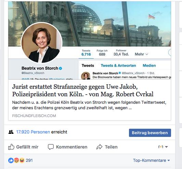
Task: Switch to the Medien tab
Action: (x=149, y=66)
